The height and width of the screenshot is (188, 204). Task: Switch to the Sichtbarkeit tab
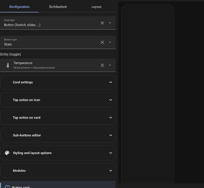click(x=58, y=7)
